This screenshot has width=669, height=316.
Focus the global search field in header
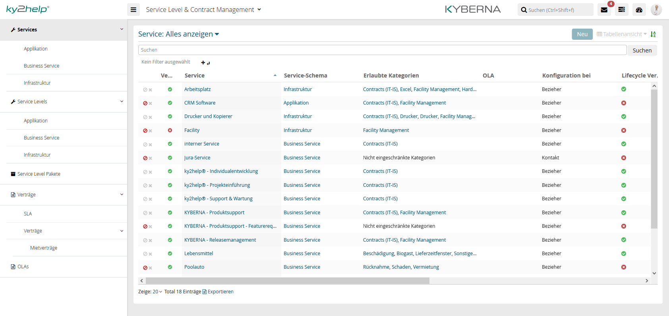pyautogui.click(x=555, y=10)
